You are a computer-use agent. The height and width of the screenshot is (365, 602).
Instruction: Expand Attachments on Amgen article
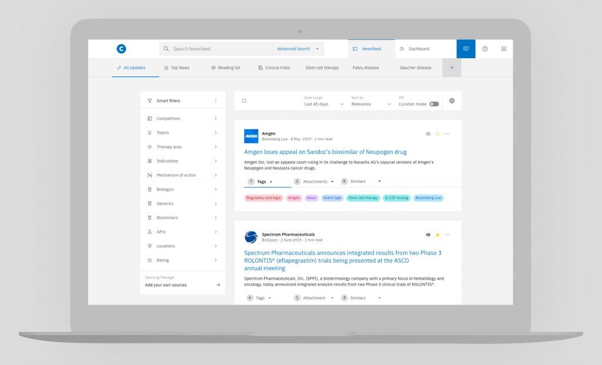click(314, 182)
